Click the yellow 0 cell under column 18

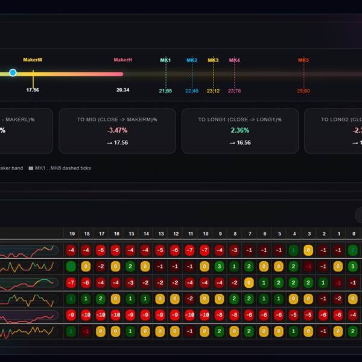click(x=86, y=267)
